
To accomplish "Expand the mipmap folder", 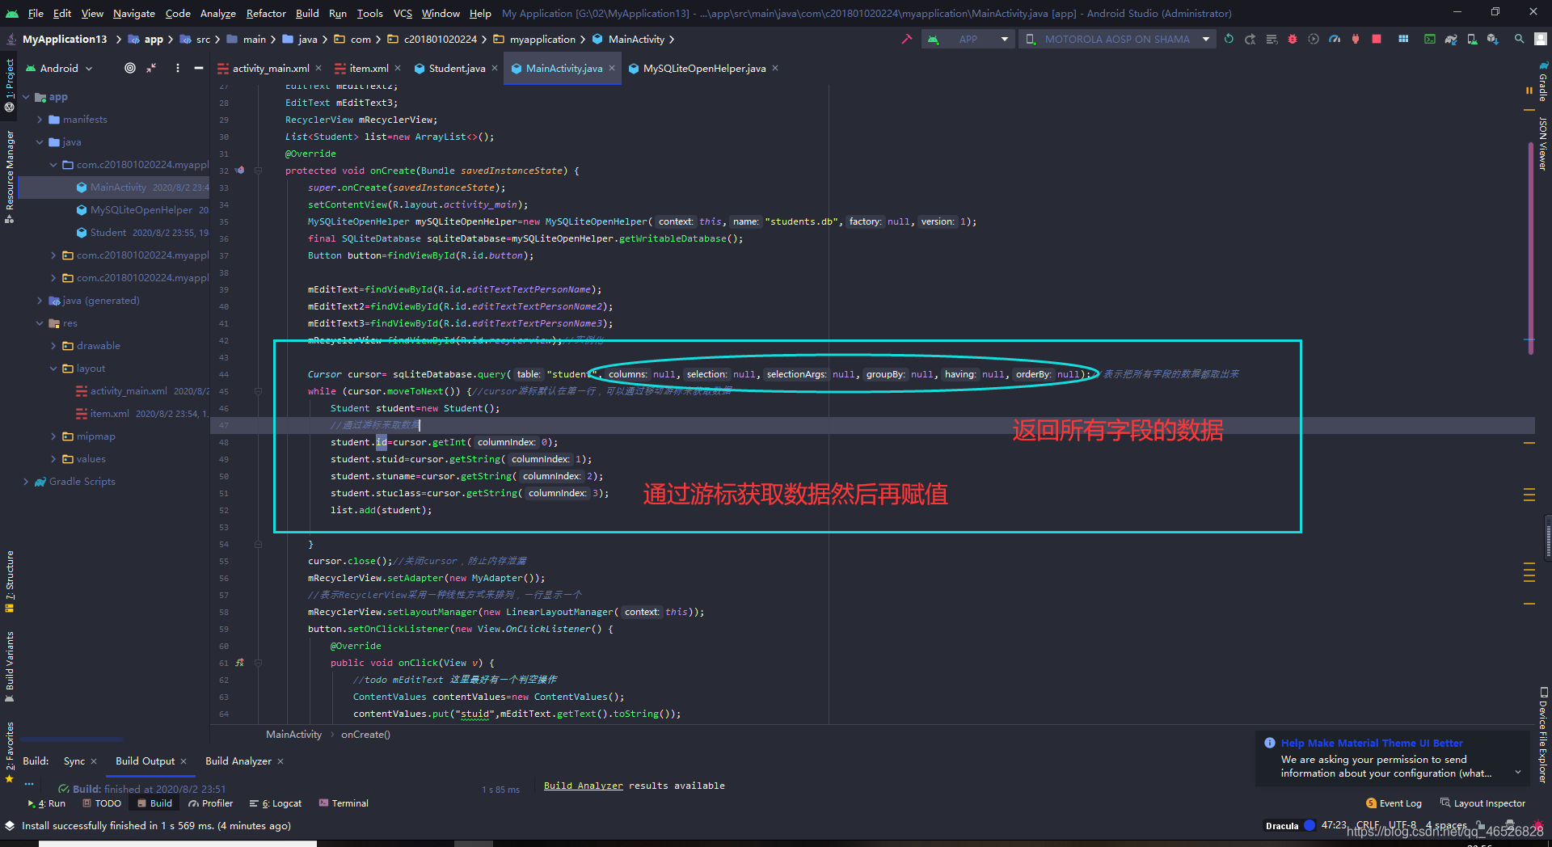I will pyautogui.click(x=53, y=436).
